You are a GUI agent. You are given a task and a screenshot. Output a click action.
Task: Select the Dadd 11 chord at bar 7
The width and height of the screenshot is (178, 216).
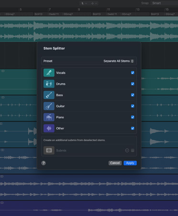pyautogui.click(x=54, y=14)
